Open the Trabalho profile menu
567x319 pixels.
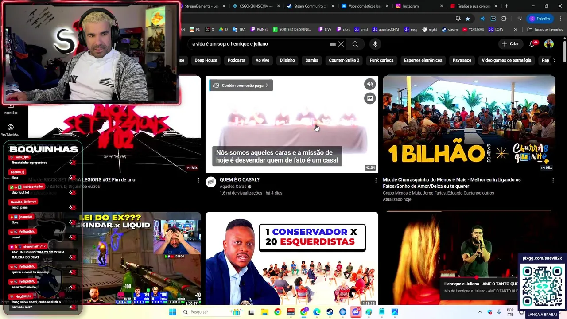click(x=541, y=19)
